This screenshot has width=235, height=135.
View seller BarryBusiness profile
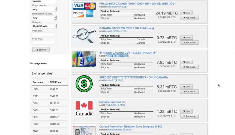119,130
